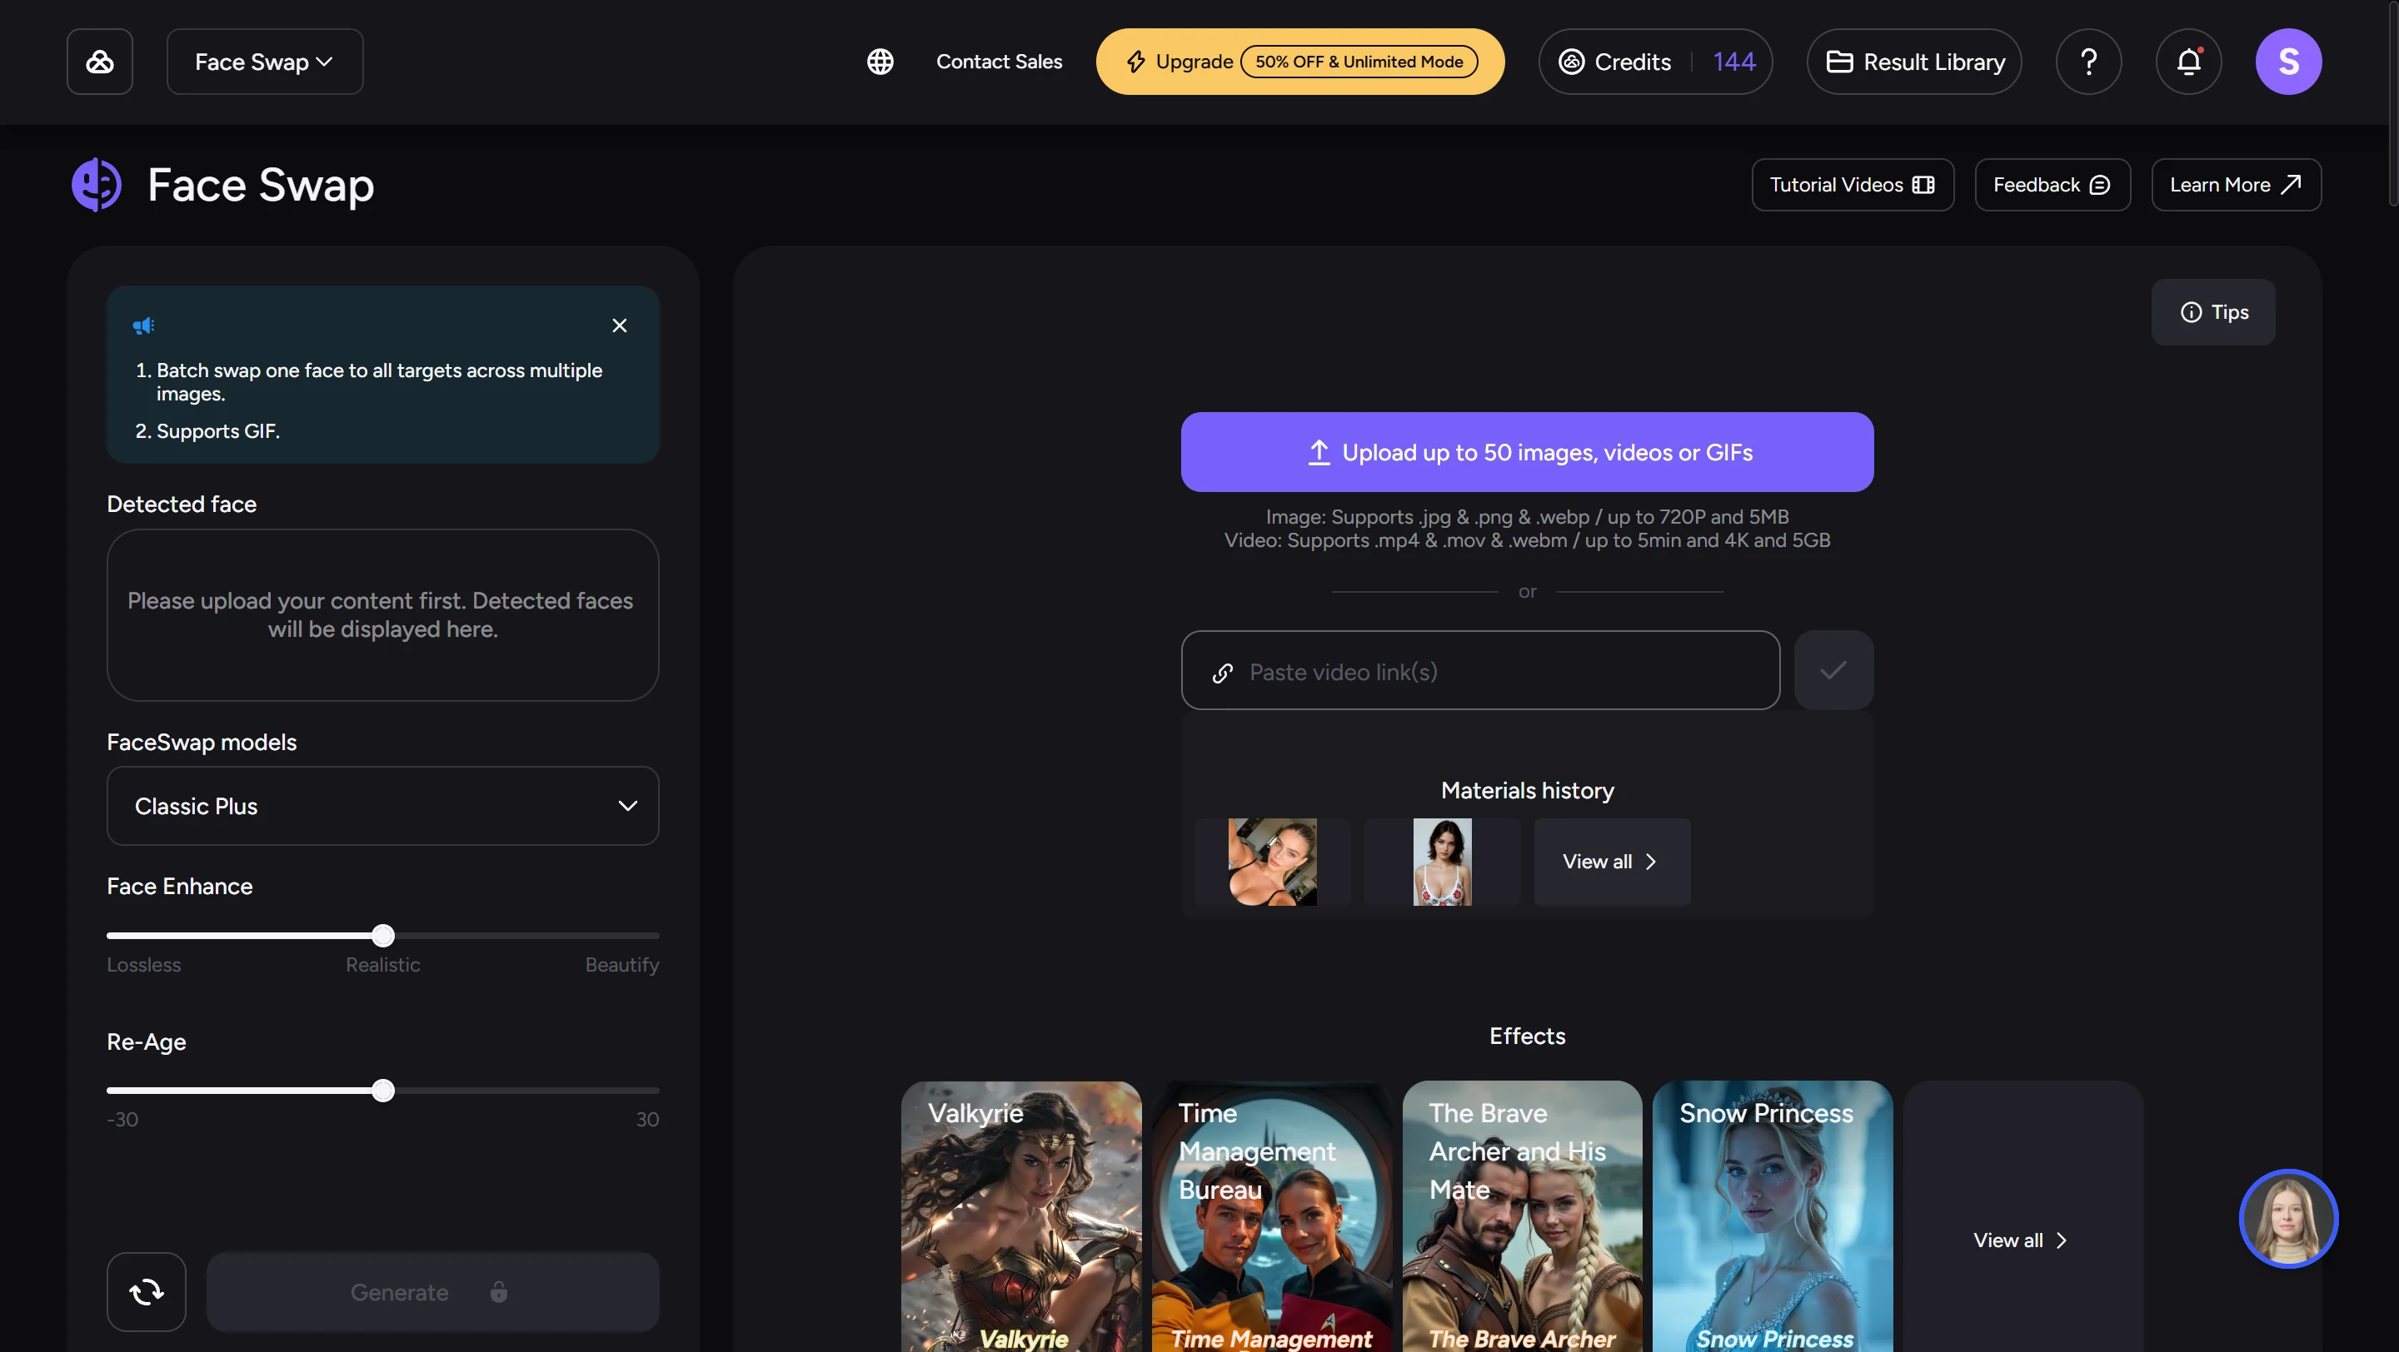Click Upload up to 50 images button
Viewport: 2399px width, 1352px height.
[1526, 452]
